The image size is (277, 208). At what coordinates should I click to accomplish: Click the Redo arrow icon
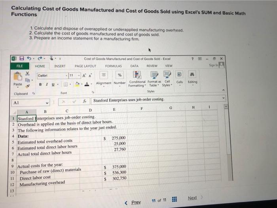pyautogui.click(x=40, y=58)
